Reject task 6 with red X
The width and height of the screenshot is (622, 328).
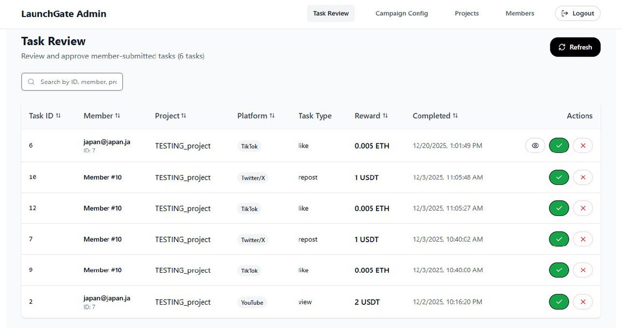point(583,146)
